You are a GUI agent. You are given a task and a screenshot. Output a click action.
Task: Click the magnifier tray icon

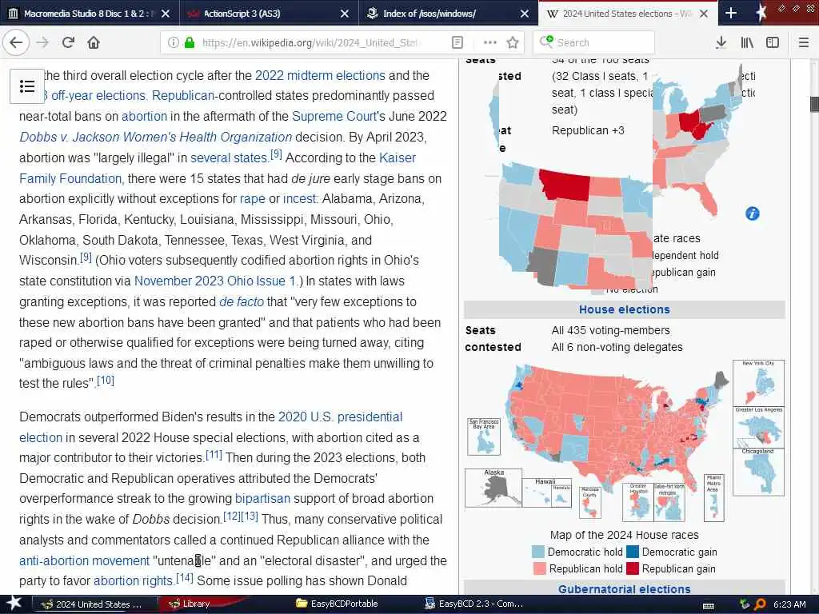coord(760,604)
